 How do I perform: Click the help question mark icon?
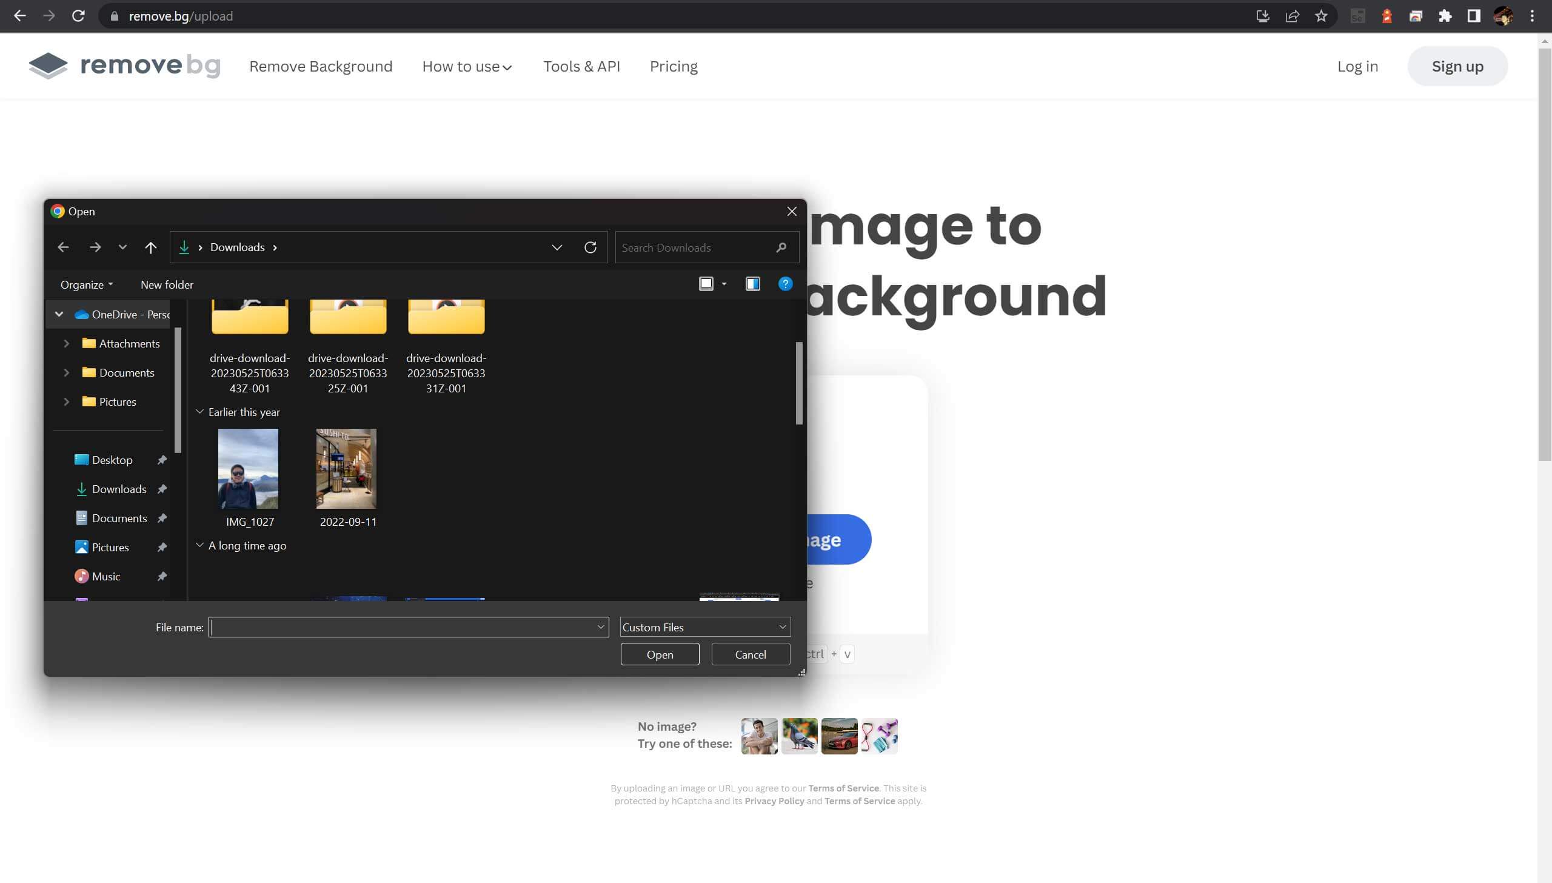[x=786, y=284]
